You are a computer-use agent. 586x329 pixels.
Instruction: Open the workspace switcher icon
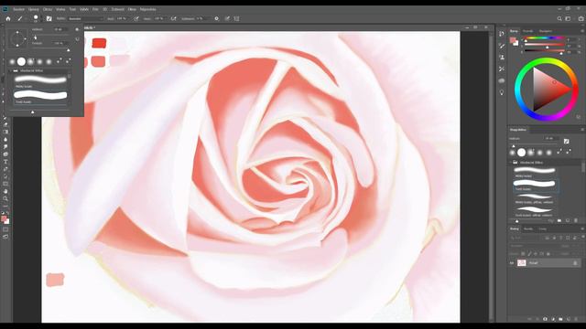tap(568, 18)
